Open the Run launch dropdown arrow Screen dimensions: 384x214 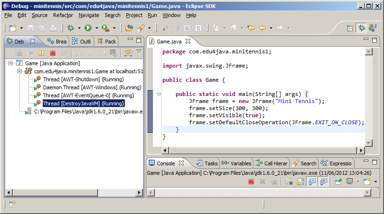[97, 28]
